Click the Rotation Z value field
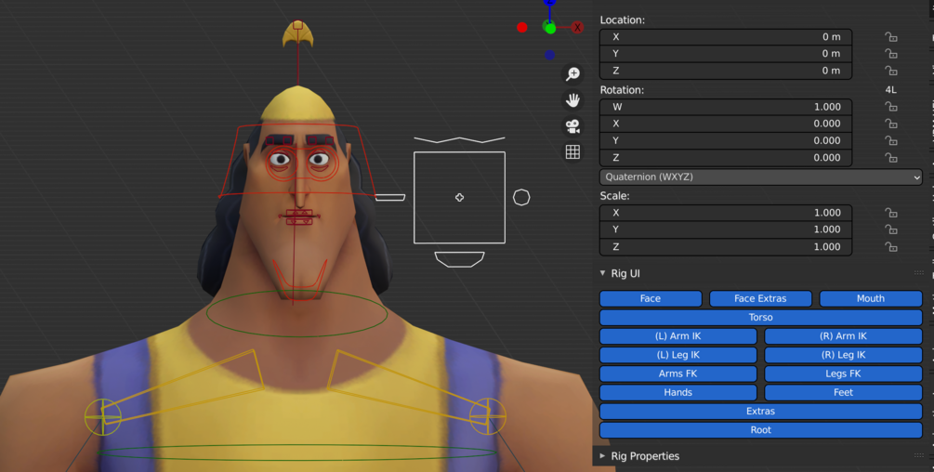Viewport: 934px width, 472px height. coord(726,158)
